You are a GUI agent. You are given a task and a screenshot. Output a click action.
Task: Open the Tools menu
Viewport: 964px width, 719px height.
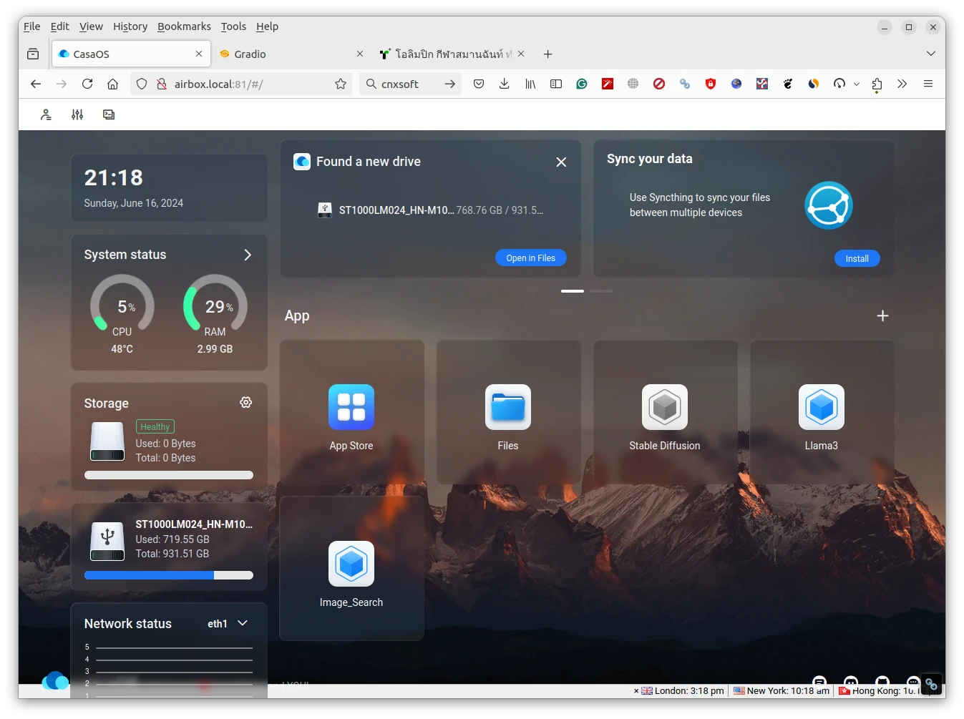(233, 26)
